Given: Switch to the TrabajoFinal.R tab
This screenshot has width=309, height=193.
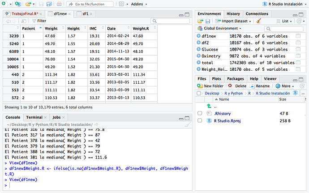Looking at the screenshot, I should [x=25, y=14].
